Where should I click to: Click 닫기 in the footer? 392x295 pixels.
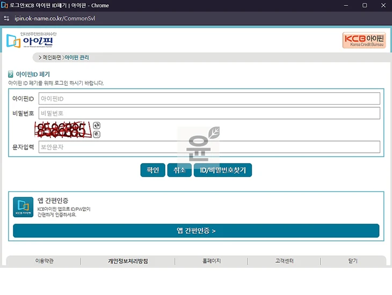[x=352, y=261]
